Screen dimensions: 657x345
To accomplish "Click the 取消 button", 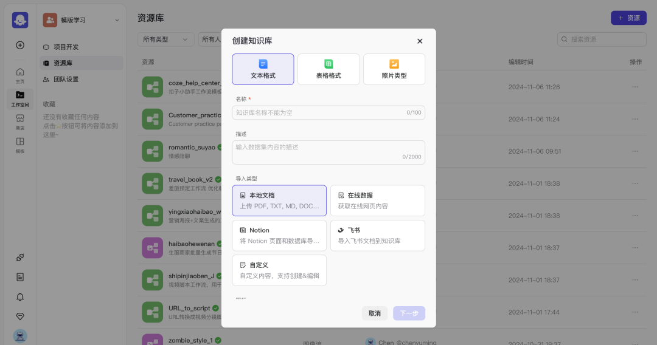I will point(375,313).
